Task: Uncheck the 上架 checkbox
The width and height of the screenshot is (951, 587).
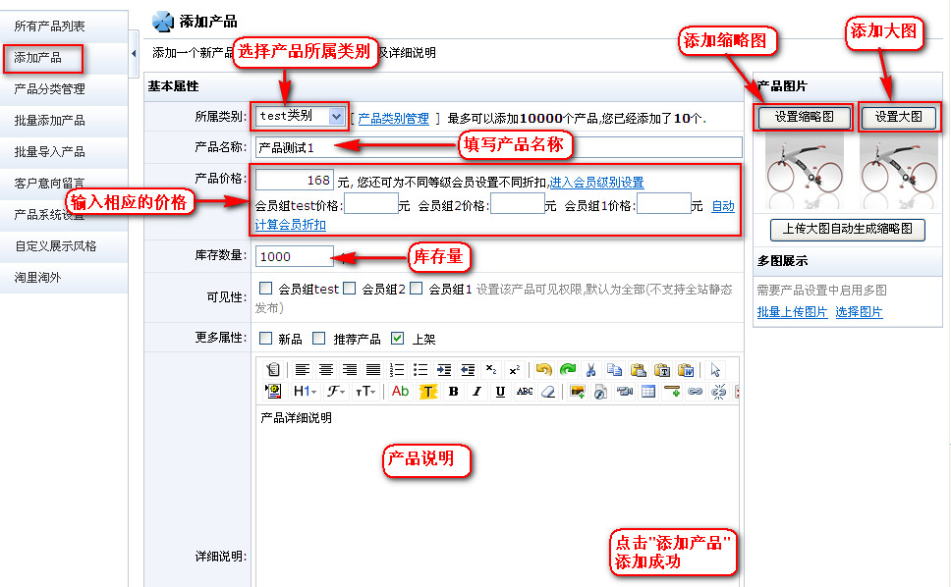Action: pyautogui.click(x=397, y=339)
